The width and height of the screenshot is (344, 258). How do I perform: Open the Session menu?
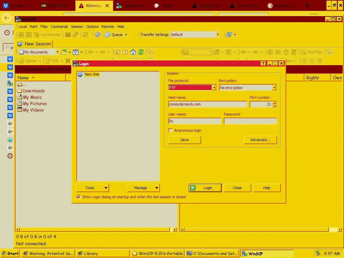[77, 27]
